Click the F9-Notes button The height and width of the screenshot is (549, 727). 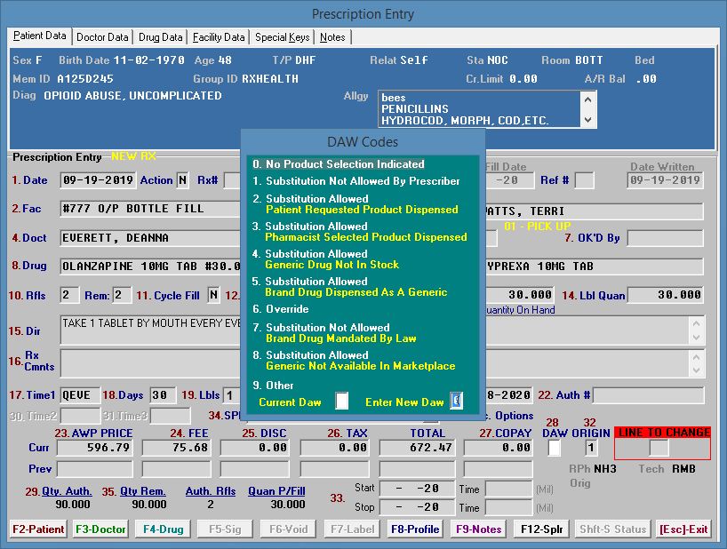coord(480,529)
